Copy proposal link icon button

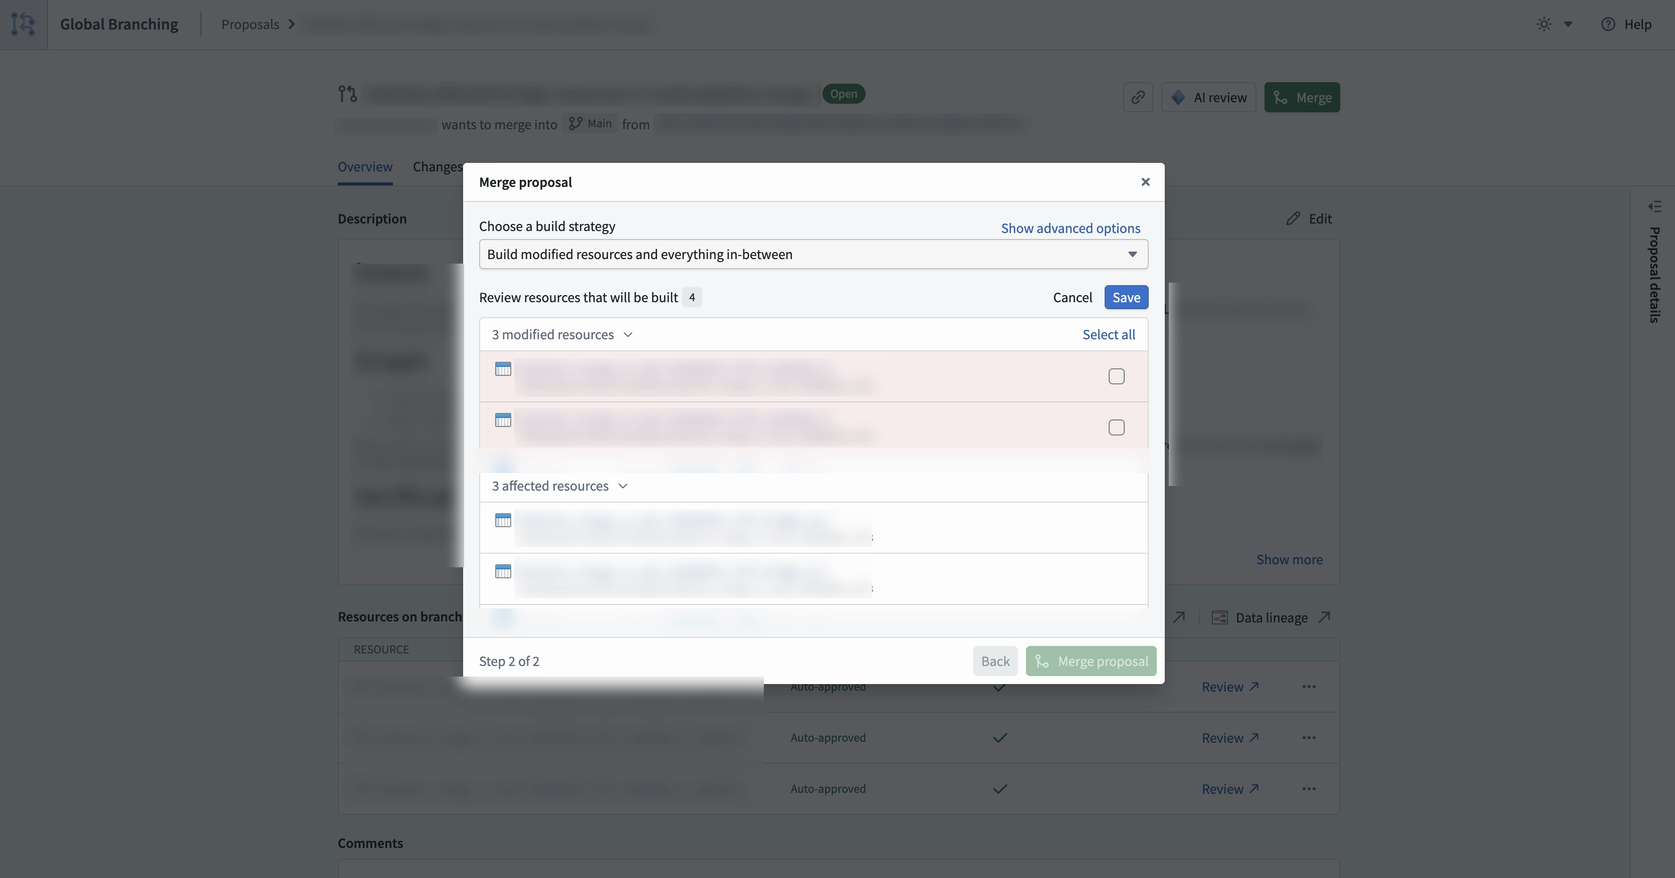point(1138,97)
